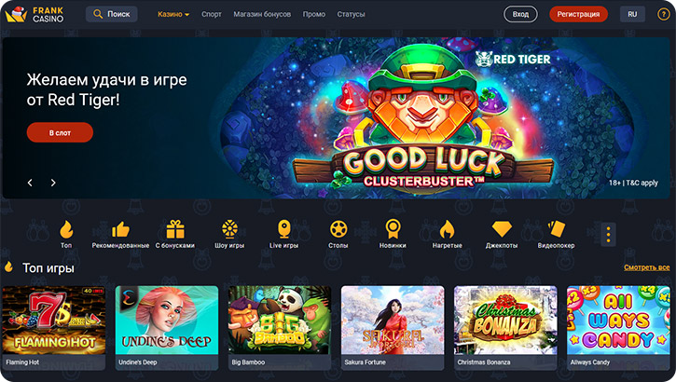The width and height of the screenshot is (676, 382).
Task: Open the С бонусами gift icon
Action: coord(175,229)
